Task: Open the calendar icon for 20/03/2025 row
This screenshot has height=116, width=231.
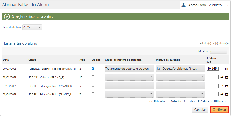Action: pyautogui.click(x=227, y=69)
